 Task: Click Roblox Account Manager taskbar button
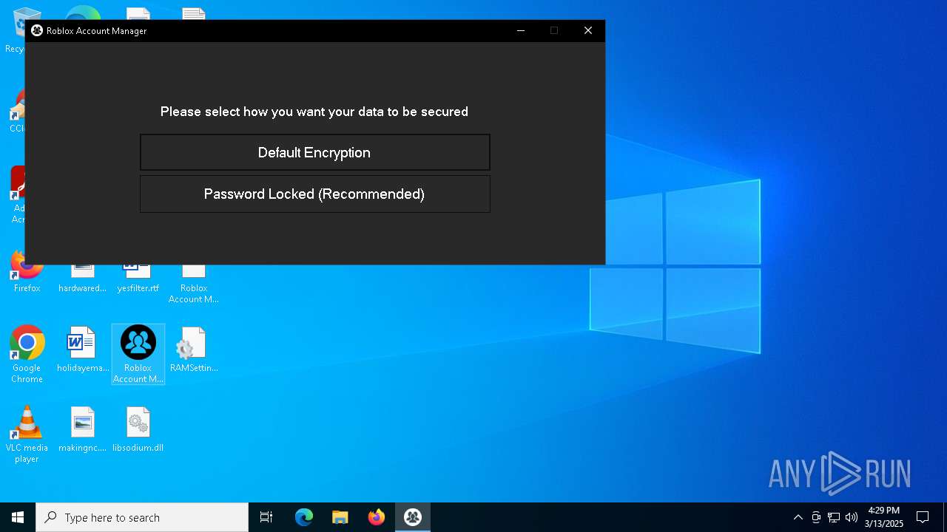tap(413, 517)
